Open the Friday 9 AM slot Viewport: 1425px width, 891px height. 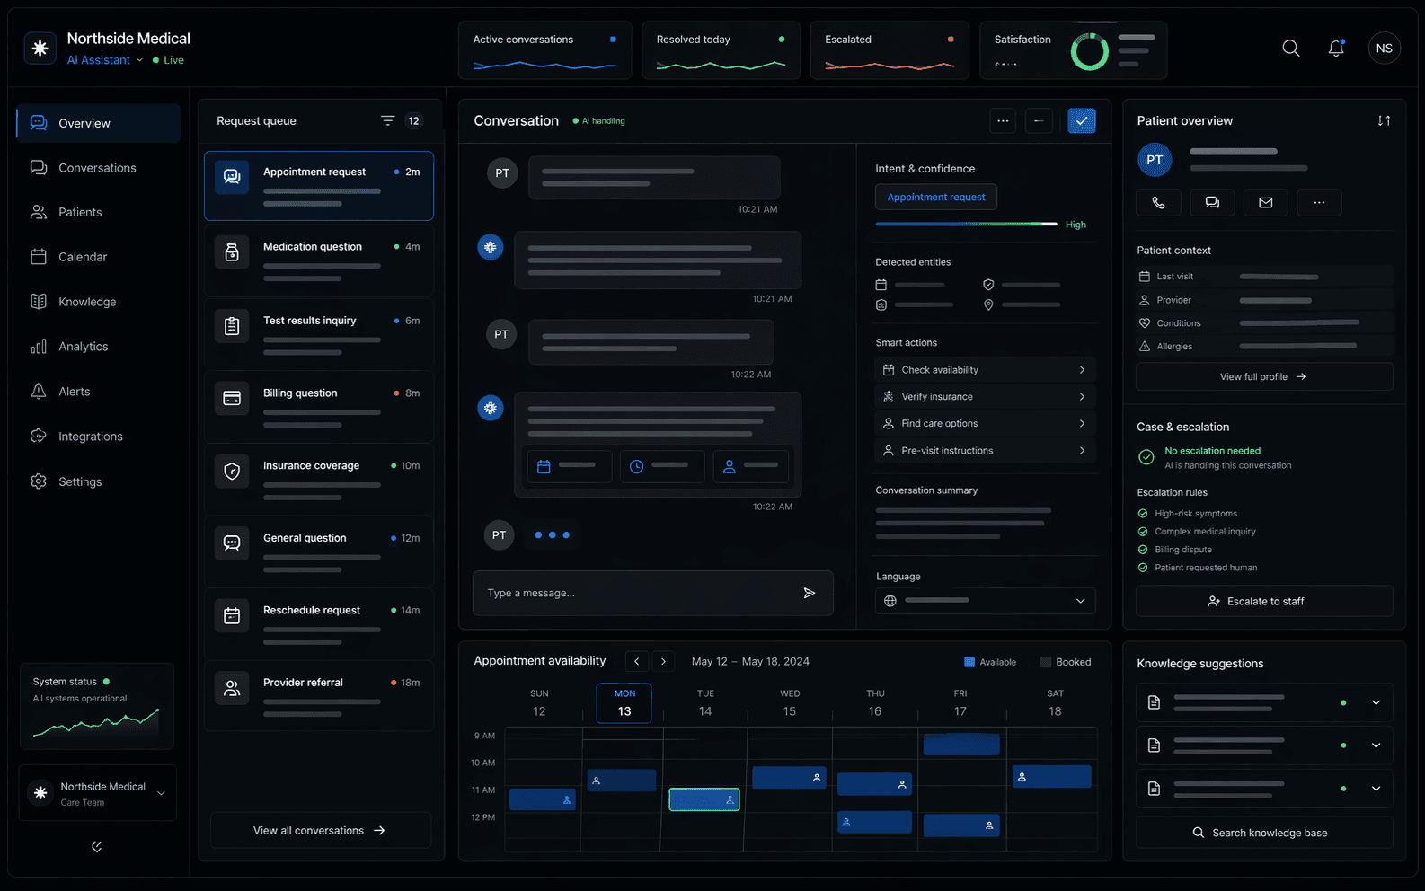point(961,744)
